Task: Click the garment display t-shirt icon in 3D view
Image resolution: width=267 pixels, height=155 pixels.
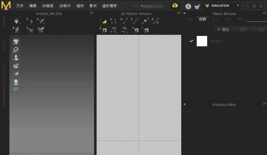Action: pos(16,41)
